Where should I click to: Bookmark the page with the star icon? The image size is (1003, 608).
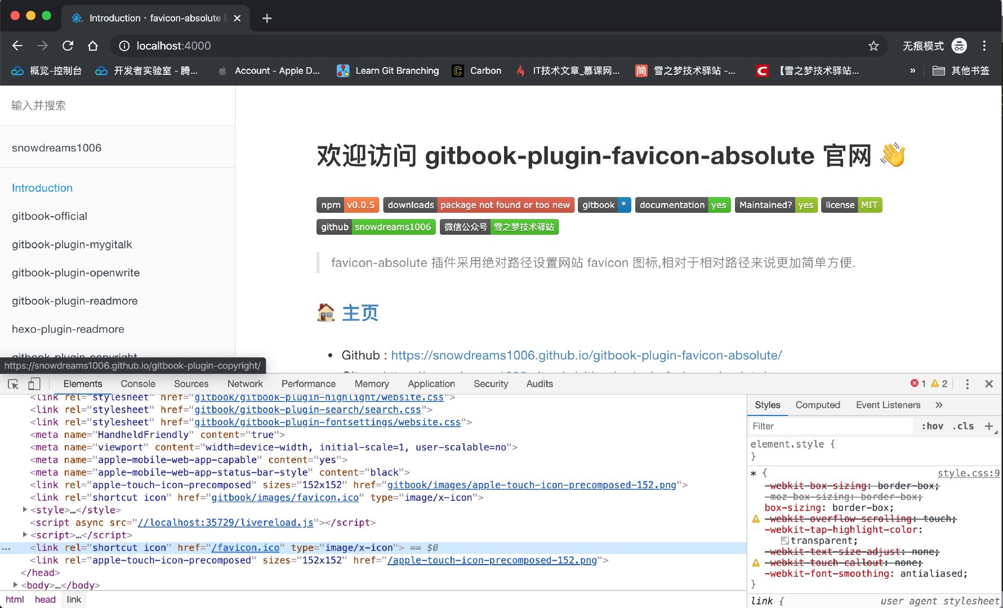(x=874, y=46)
